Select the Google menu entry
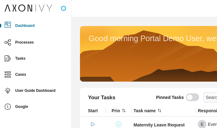 pos(21,107)
